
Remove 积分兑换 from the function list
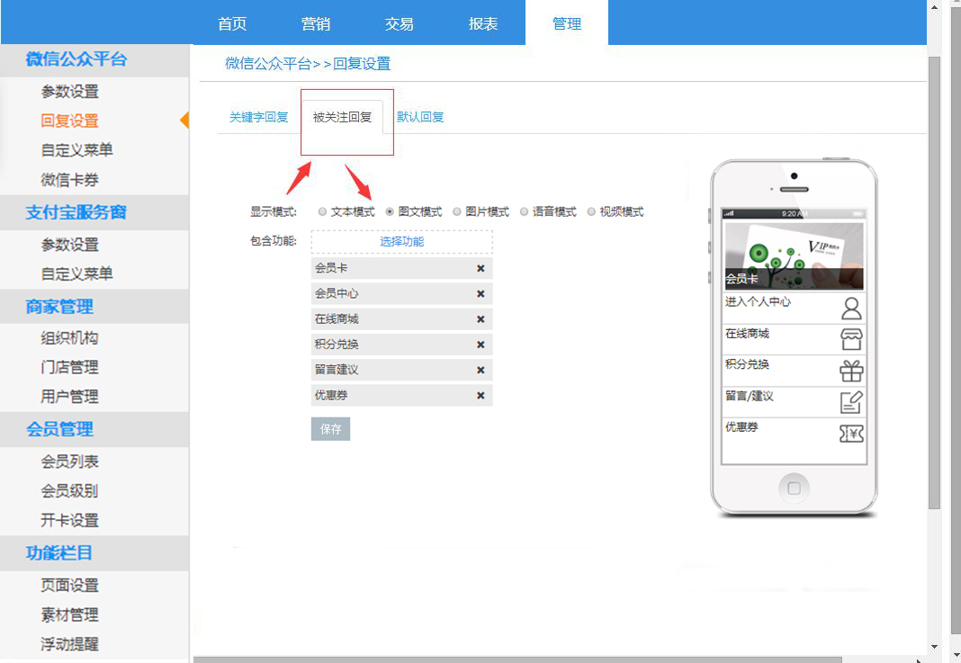coord(480,345)
